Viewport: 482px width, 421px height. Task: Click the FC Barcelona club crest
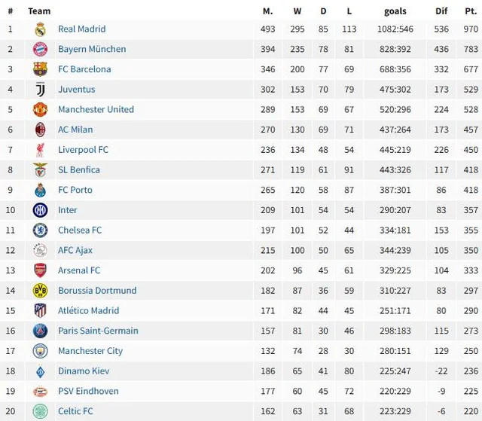(x=40, y=69)
